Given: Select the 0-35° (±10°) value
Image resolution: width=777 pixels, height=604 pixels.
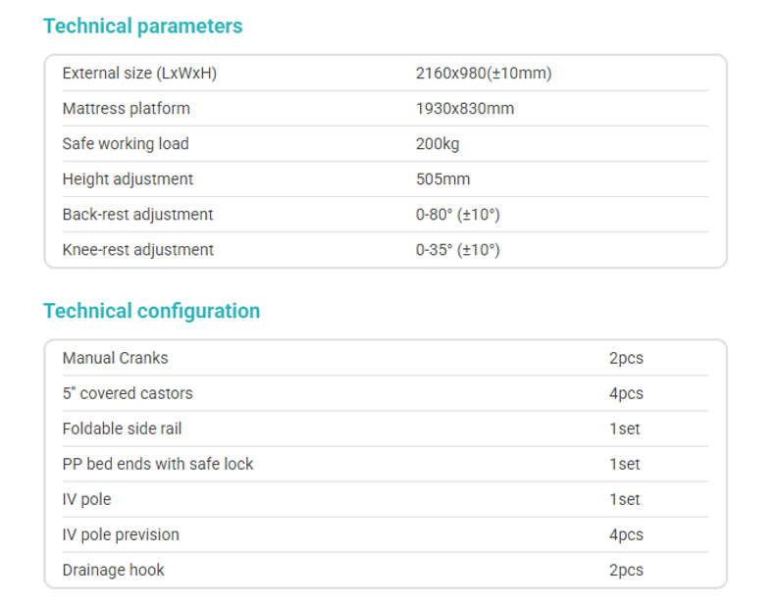Looking at the screenshot, I should coord(458,250).
